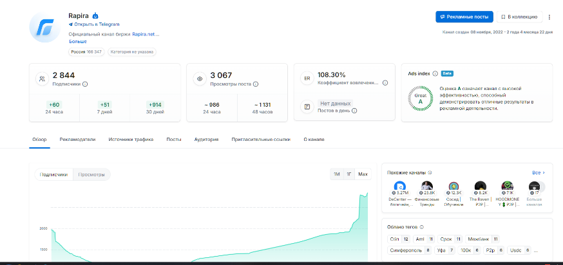Screen dimensions: 563x265
Task: Select the 100к tag
Action: [470, 250]
